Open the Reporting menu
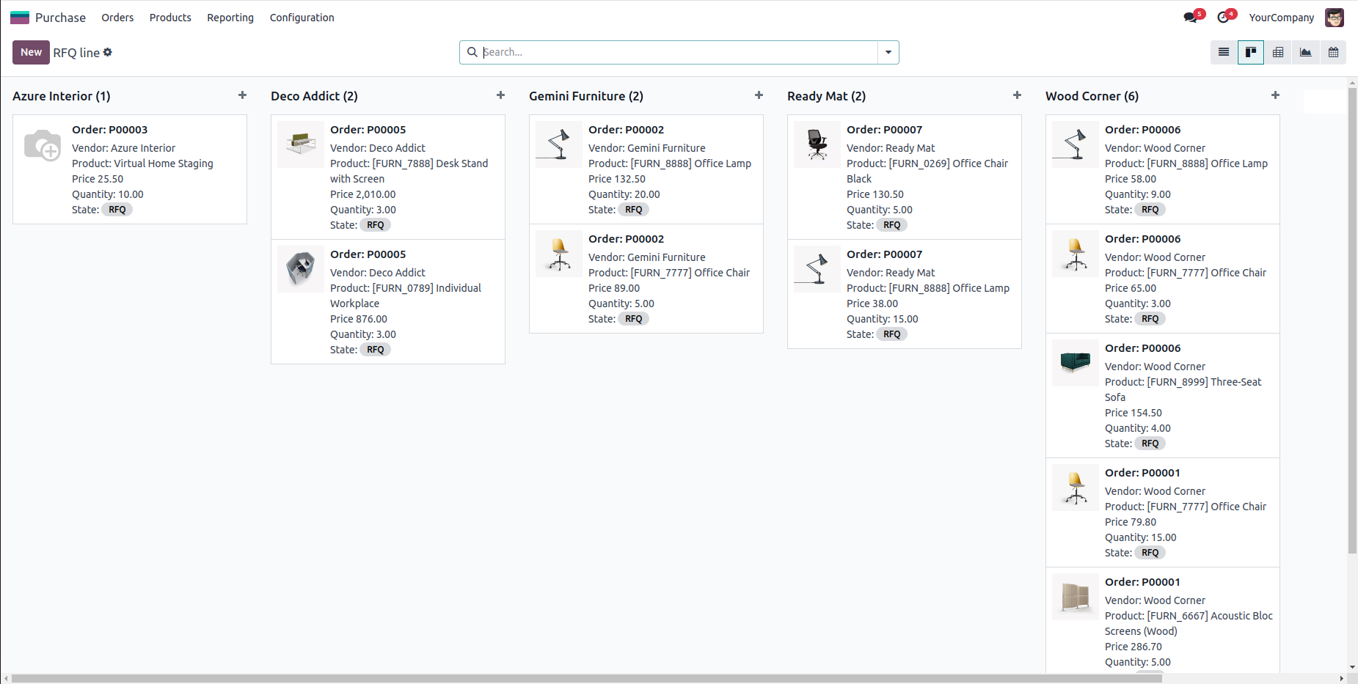Screen dimensions: 1358x684 pos(230,18)
